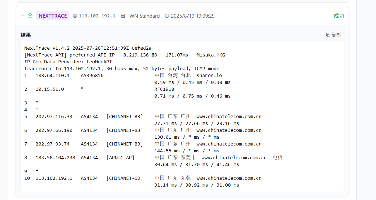Click the [CHINANET-GD] tag in hop 10
The height and width of the screenshot is (200, 376).
pyautogui.click(x=125, y=178)
